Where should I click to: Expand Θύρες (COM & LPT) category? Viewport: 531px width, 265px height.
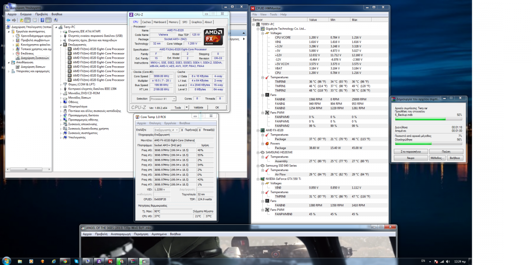click(x=61, y=84)
